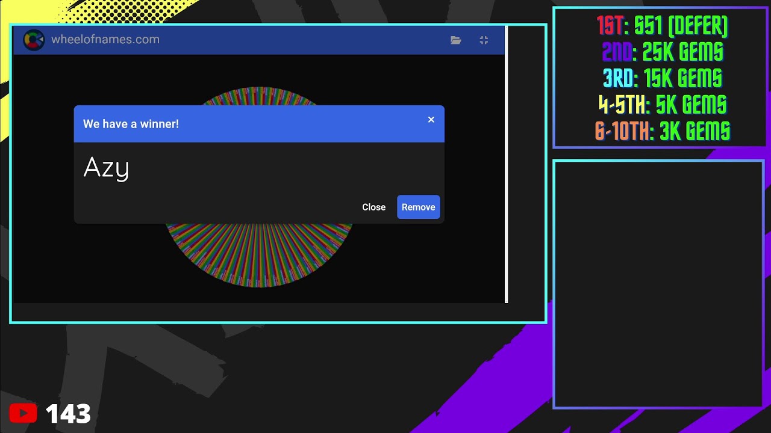Screen dimensions: 771x433
Task: Close the winner dialog with X
Action: (431, 120)
